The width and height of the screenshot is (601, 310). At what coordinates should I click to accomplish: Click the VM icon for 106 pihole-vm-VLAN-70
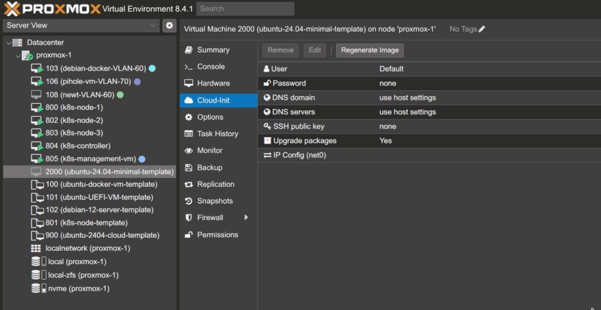point(37,82)
